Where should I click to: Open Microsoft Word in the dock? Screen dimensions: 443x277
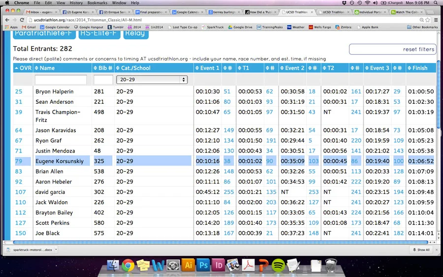(158, 265)
